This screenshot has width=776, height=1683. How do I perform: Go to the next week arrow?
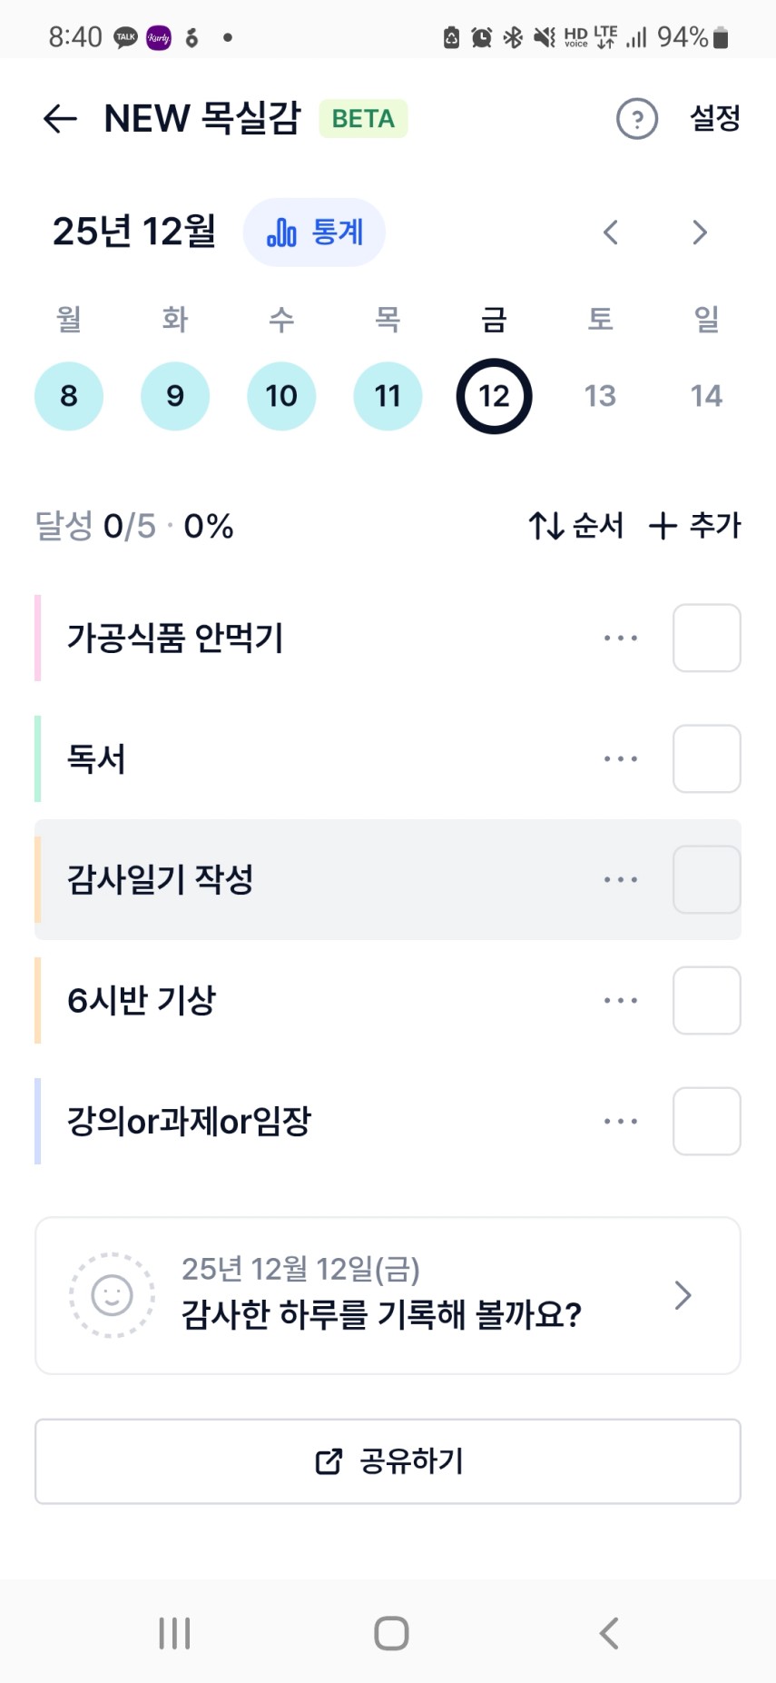699,233
